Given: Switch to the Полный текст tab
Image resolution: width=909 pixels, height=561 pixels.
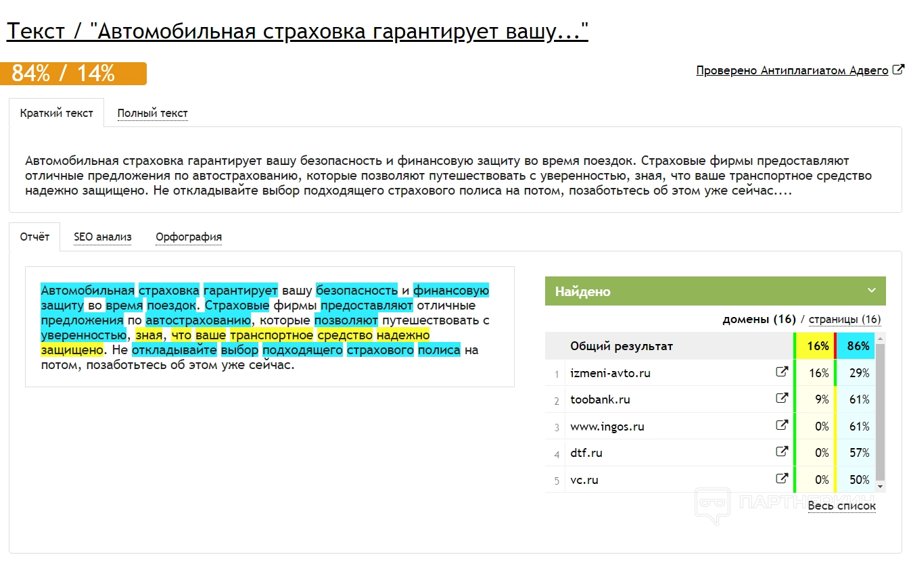Looking at the screenshot, I should (x=153, y=113).
